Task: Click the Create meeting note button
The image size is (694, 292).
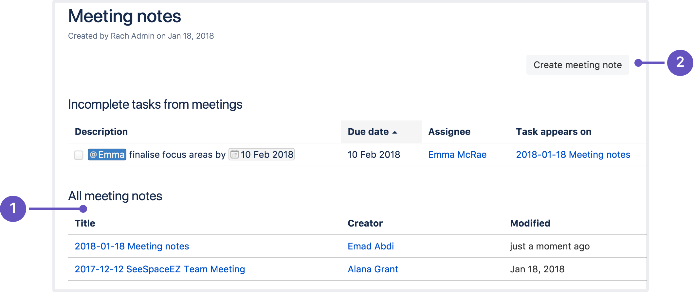Action: pos(577,65)
